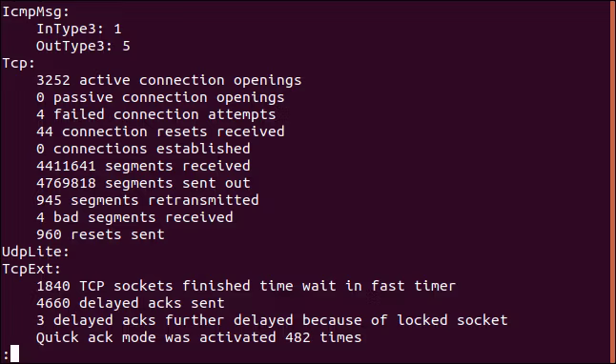Click the connections established line
The width and height of the screenshot is (616, 364).
(x=143, y=149)
